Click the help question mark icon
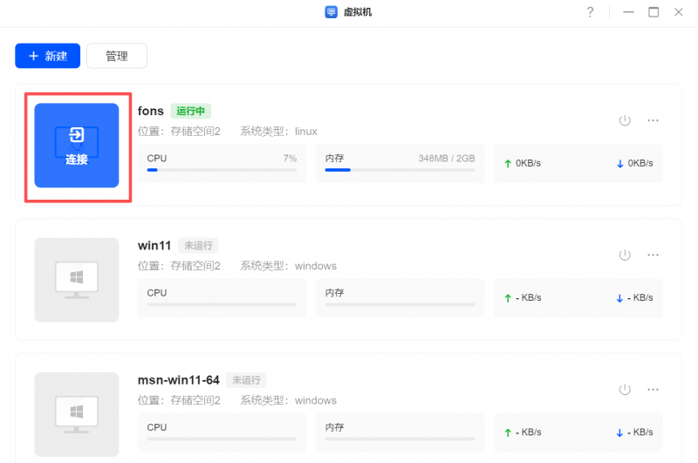Screen dimensions: 698x463 coord(590,12)
